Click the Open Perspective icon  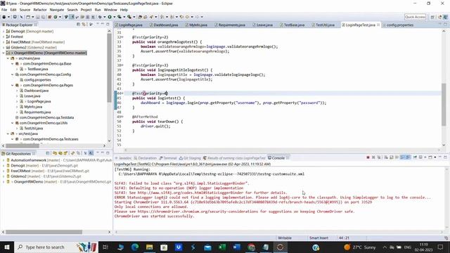pos(432,17)
